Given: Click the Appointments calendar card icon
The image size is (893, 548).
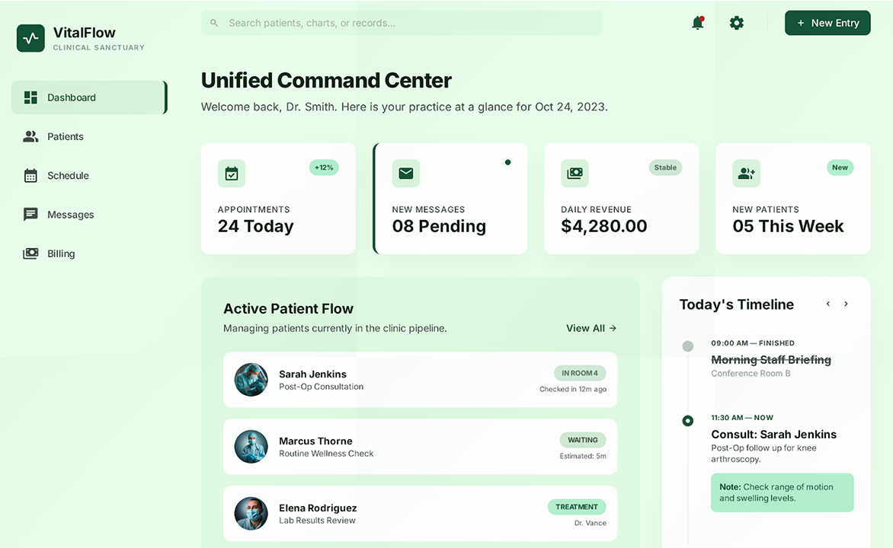Looking at the screenshot, I should 231,174.
